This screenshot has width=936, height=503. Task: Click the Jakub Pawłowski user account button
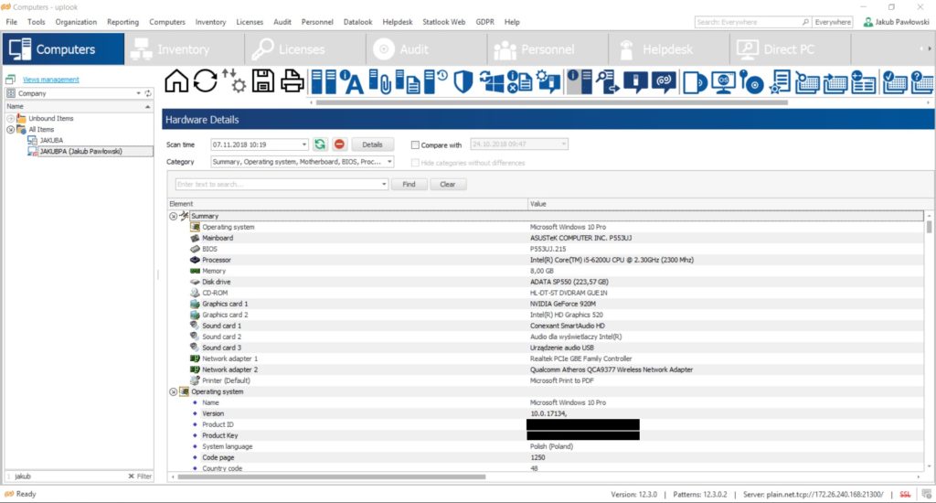tap(896, 22)
